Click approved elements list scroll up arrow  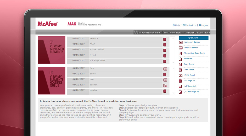pyautogui.click(x=173, y=38)
